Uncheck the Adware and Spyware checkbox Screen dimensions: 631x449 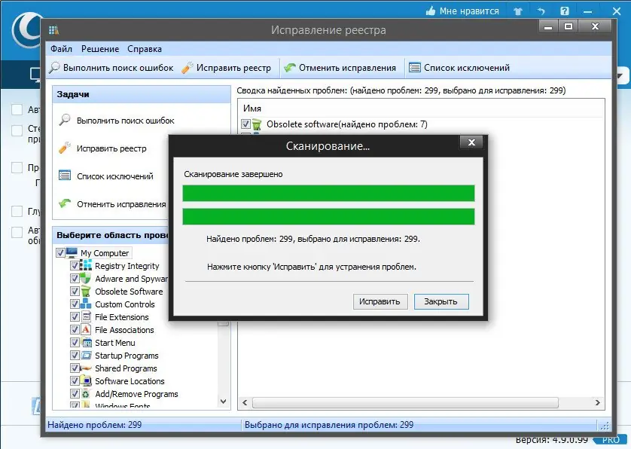point(75,278)
